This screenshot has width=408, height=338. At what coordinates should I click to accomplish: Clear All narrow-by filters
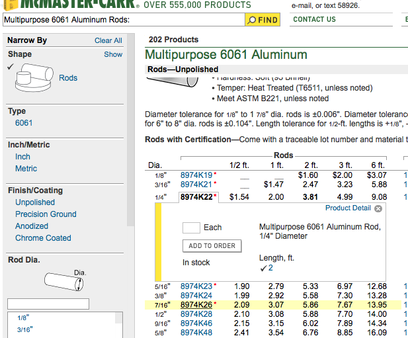coord(108,40)
